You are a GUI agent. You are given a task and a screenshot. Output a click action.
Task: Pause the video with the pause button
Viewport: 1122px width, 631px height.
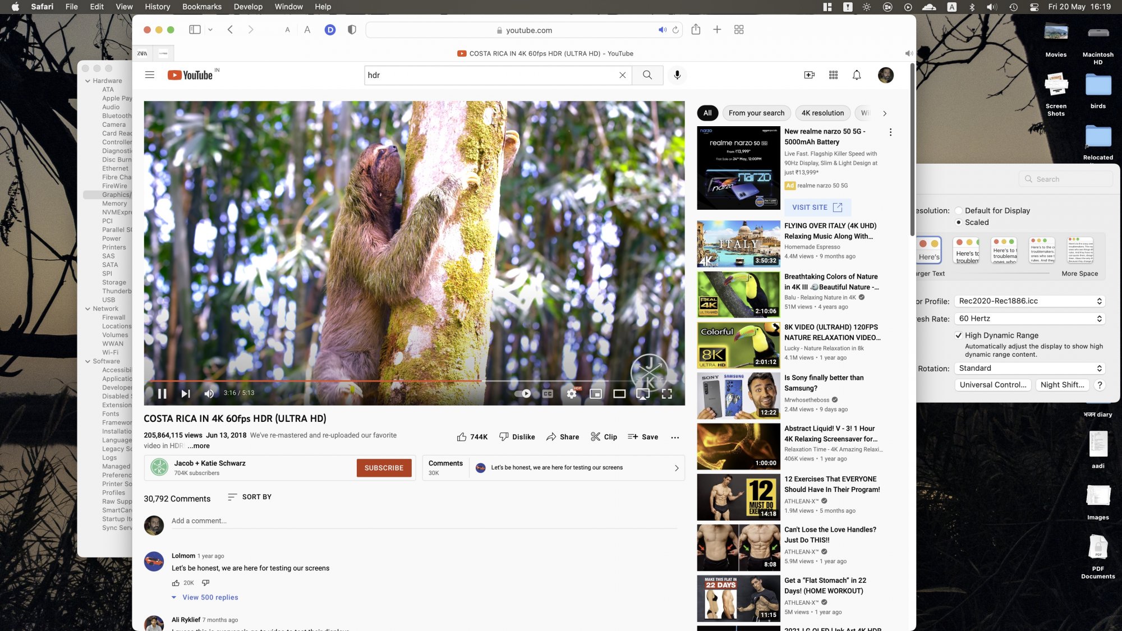coord(162,394)
